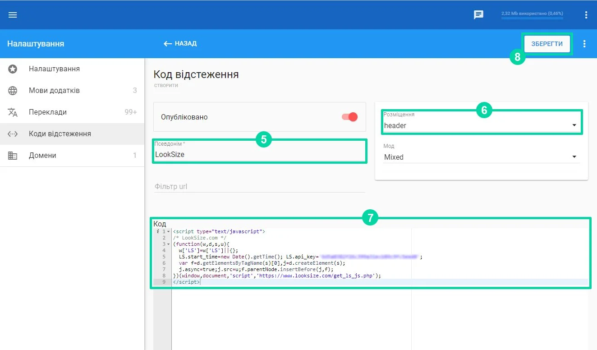The height and width of the screenshot is (350, 597).
Task: Click the code brackets icon for Коди відстеження
Action: pos(13,134)
